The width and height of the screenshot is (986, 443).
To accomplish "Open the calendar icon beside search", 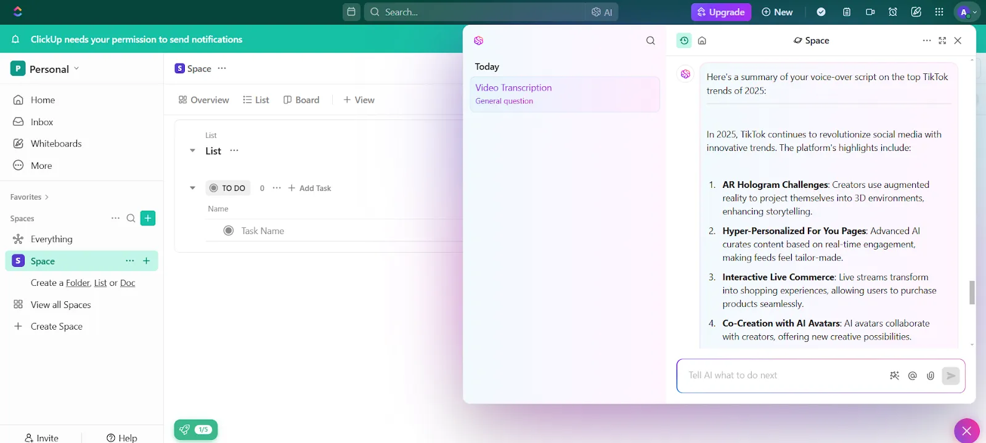I will click(x=351, y=12).
